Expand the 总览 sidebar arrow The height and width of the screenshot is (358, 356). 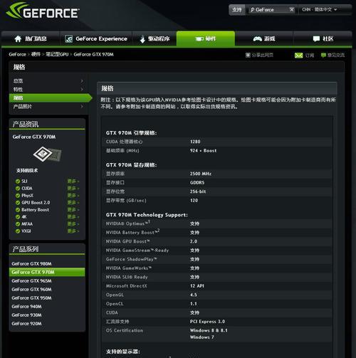point(82,81)
